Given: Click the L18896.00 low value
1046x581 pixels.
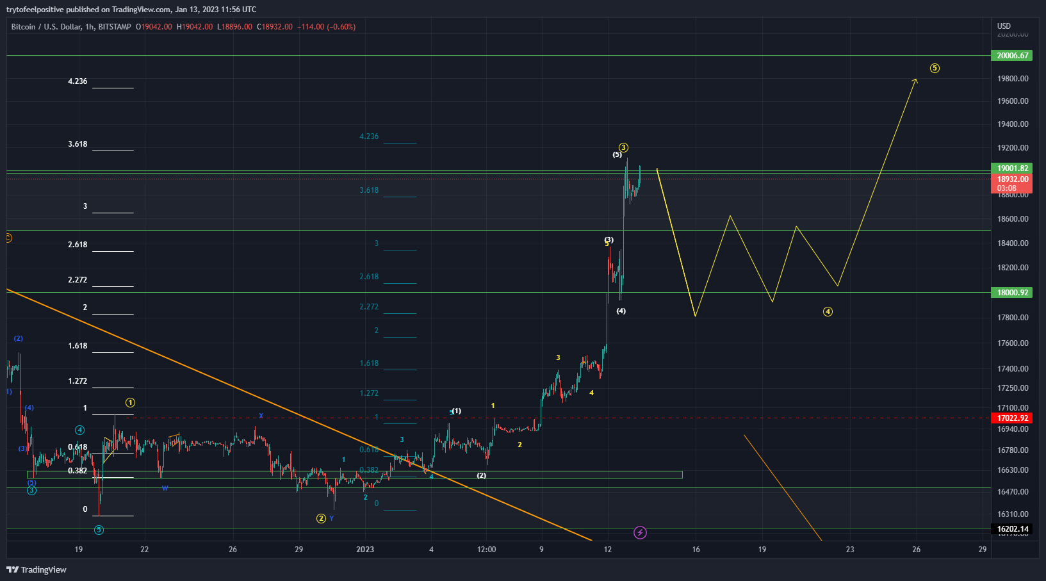Looking at the screenshot, I should 234,27.
